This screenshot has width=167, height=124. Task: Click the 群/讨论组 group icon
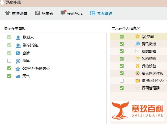[18, 46]
